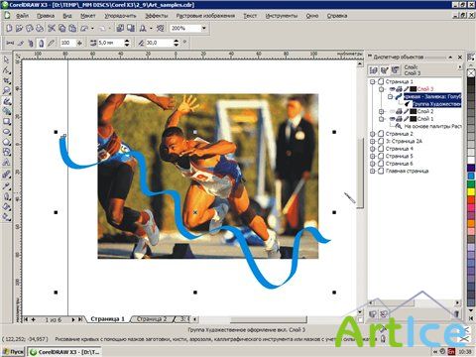Click the Import icon in toolbar
Screen dimensions: 476x357
[120, 29]
